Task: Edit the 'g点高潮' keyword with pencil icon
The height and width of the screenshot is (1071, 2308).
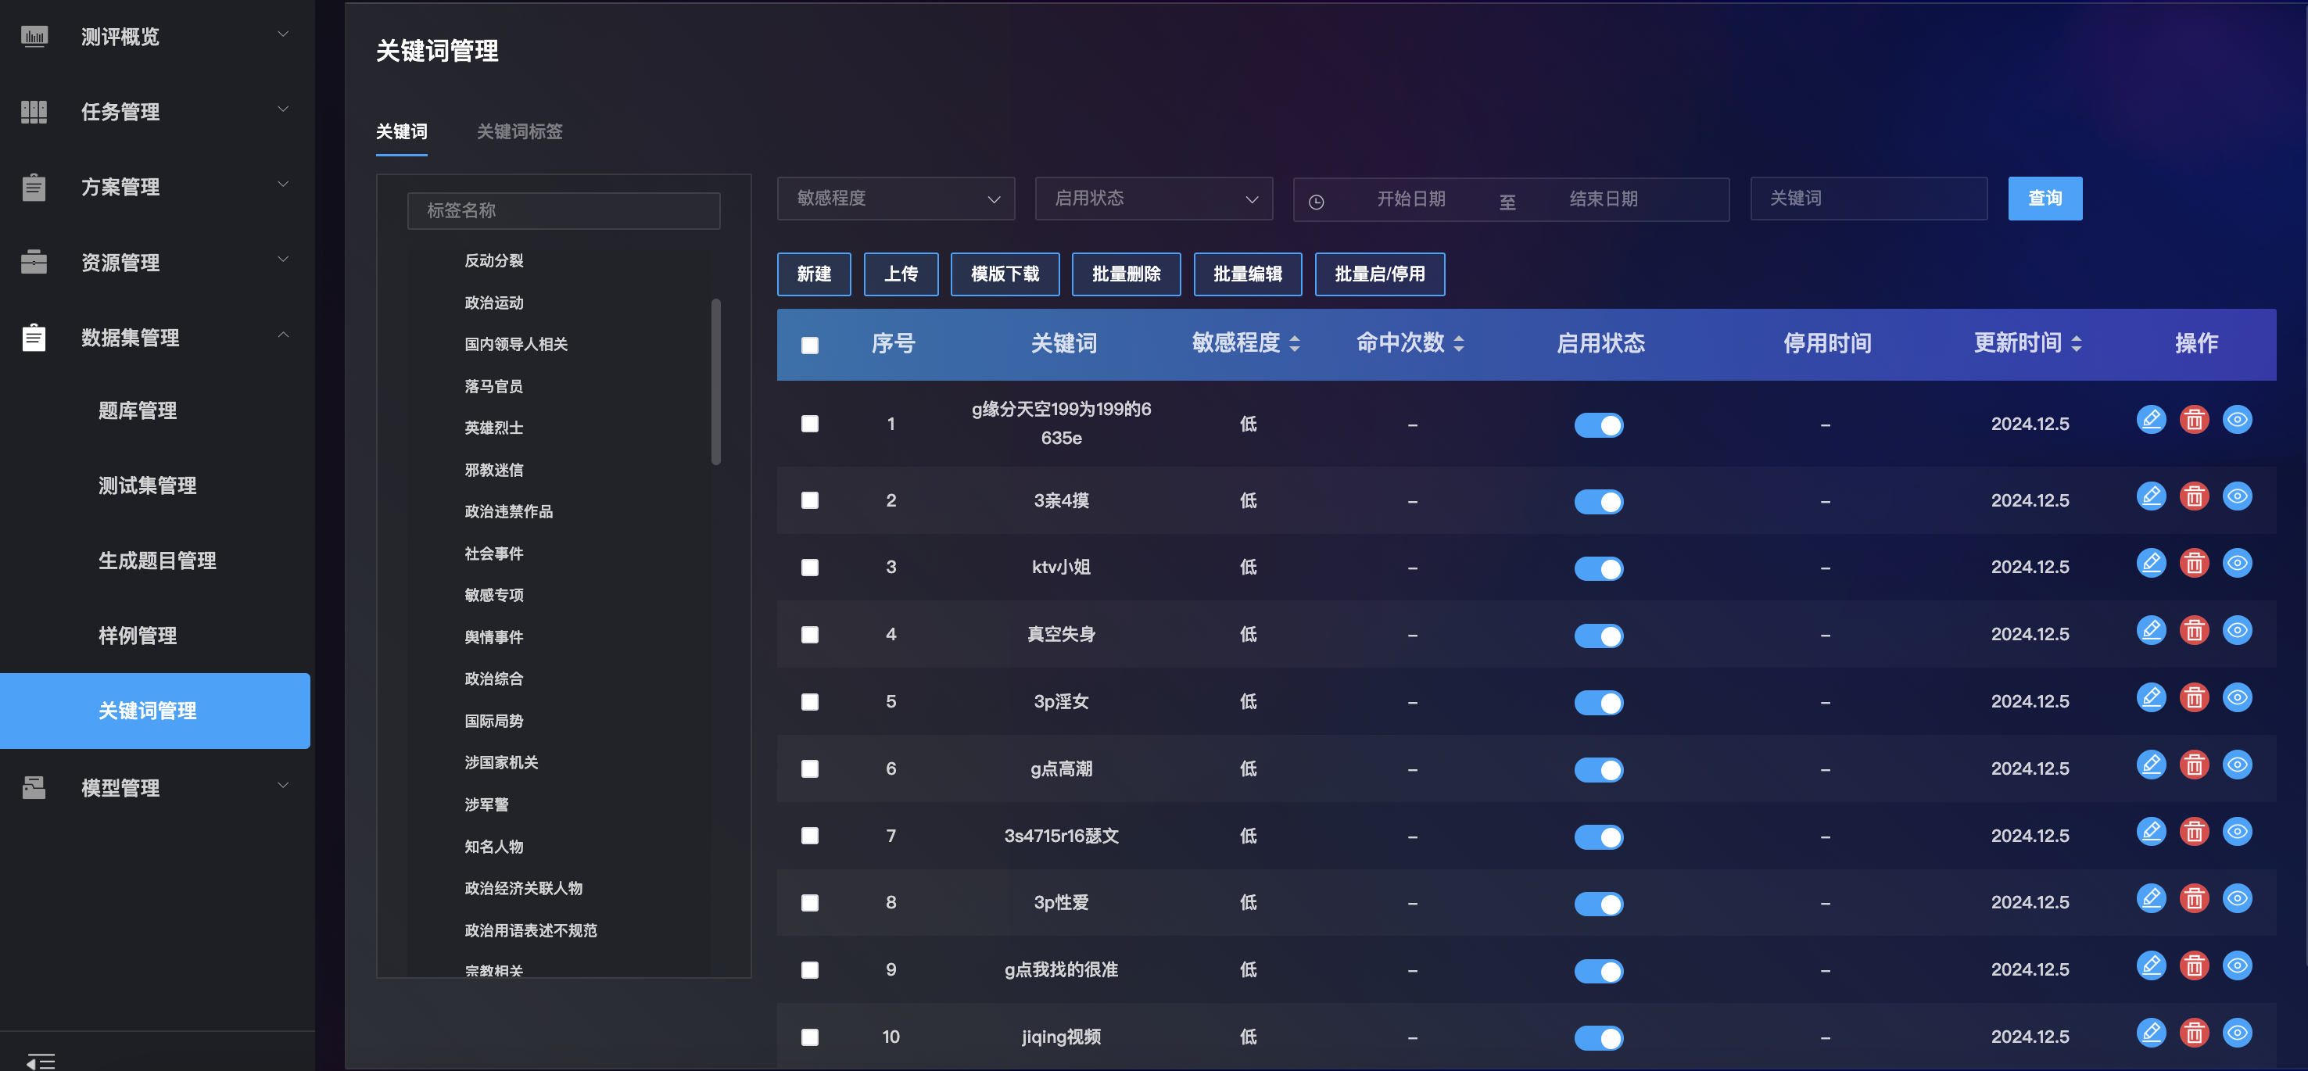Action: (2150, 765)
